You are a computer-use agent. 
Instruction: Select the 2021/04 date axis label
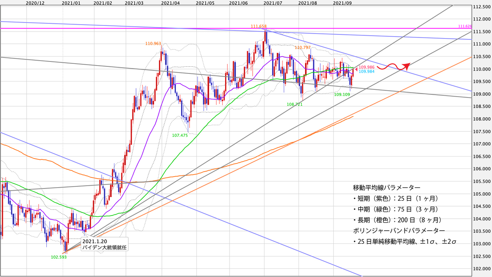coord(171,2)
